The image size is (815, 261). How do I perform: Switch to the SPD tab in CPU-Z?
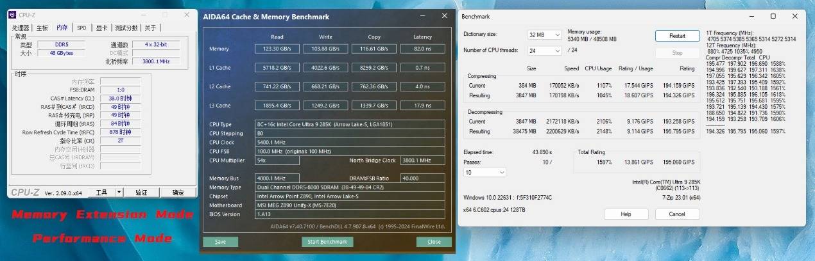[81, 28]
